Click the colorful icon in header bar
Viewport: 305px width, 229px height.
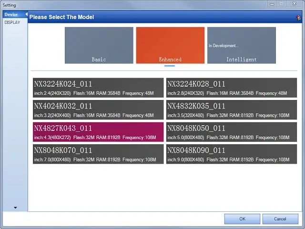click(298, 18)
